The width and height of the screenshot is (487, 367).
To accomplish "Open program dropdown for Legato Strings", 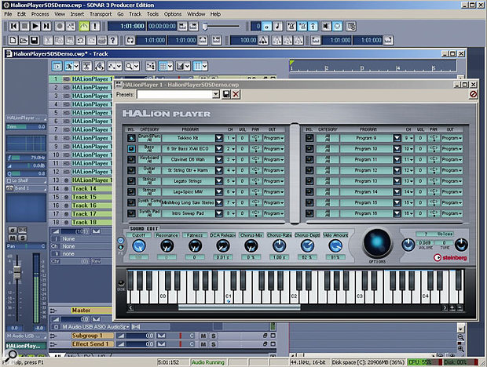I will [219, 181].
